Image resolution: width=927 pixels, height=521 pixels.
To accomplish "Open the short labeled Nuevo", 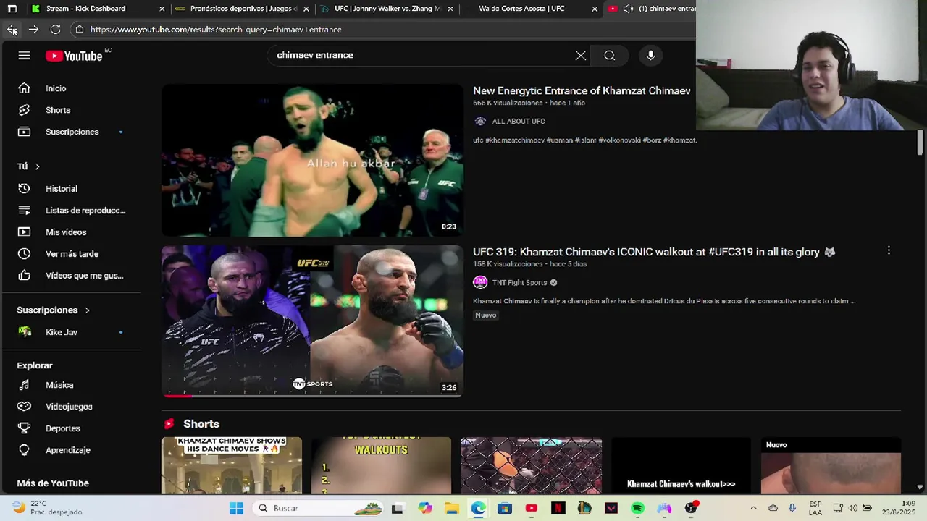I will coord(831,465).
